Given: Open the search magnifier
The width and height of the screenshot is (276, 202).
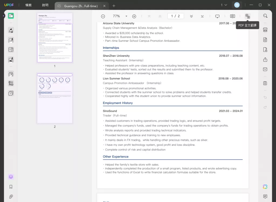Looking at the screenshot, I should pos(265,16).
